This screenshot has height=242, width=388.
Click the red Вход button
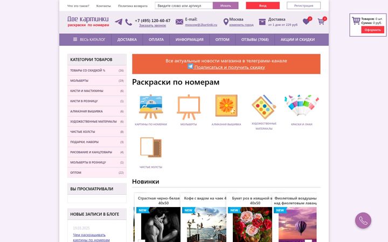point(262,5)
